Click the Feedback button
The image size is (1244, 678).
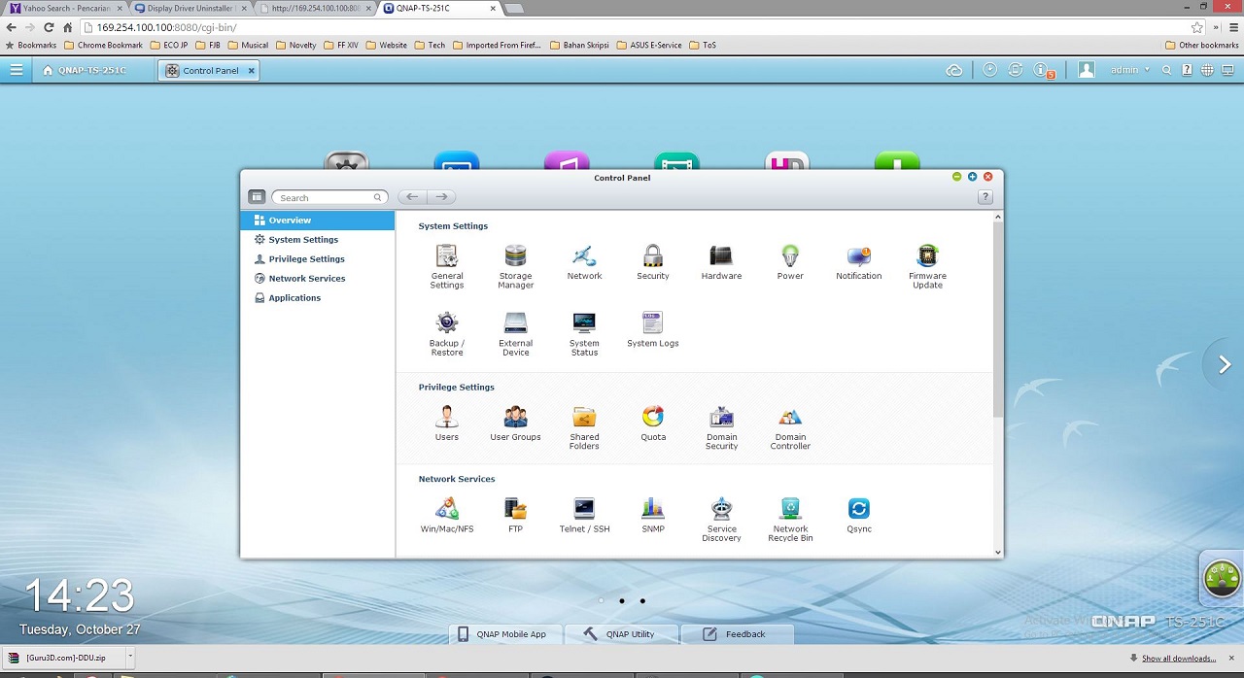737,634
